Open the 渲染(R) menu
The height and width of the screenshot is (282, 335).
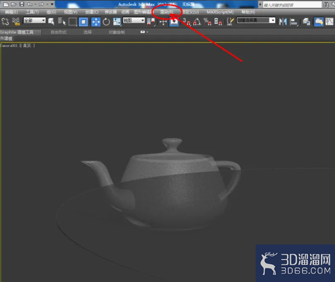coord(167,12)
